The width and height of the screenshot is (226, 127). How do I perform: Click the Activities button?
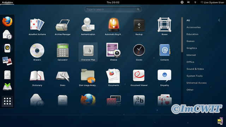click(x=7, y=2)
